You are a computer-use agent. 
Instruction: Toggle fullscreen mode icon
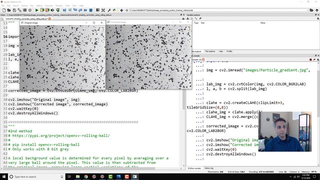pos(103,10)
